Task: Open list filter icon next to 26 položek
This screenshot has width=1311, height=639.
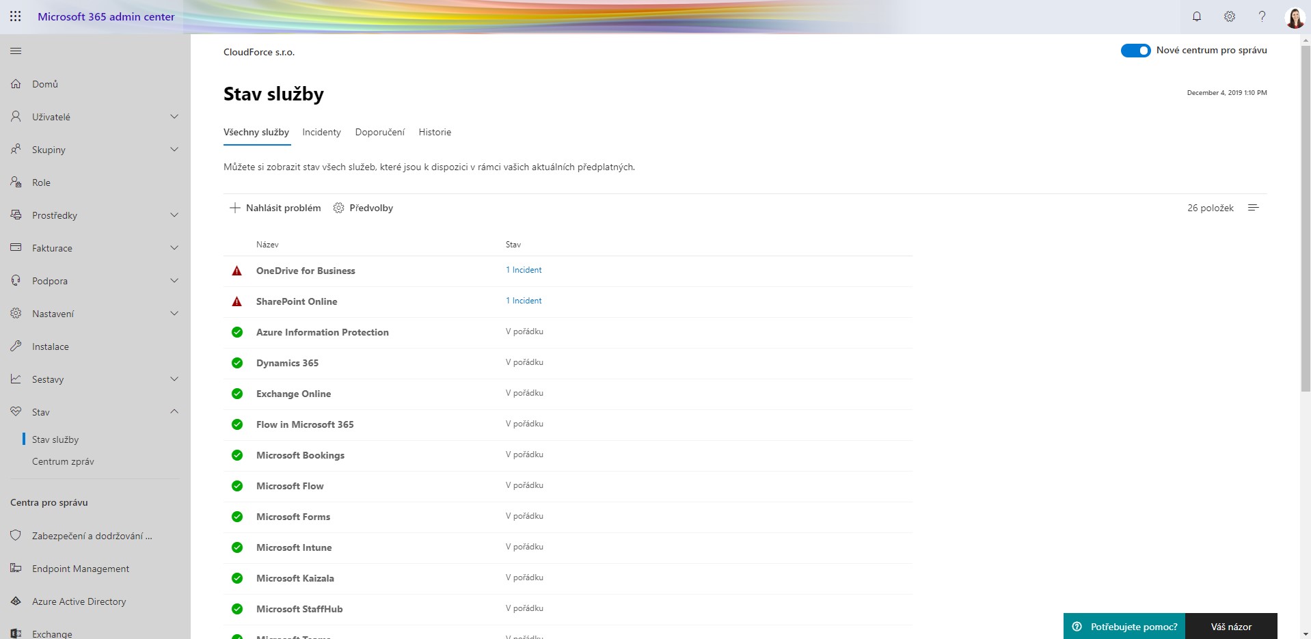Action: [1253, 208]
